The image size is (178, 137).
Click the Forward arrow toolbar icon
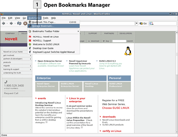click(11, 23)
